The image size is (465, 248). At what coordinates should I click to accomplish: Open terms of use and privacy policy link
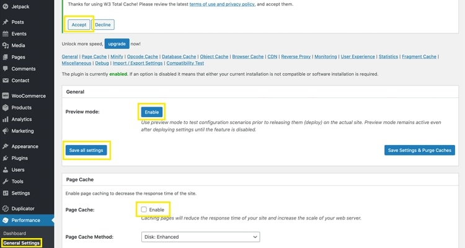(222, 4)
